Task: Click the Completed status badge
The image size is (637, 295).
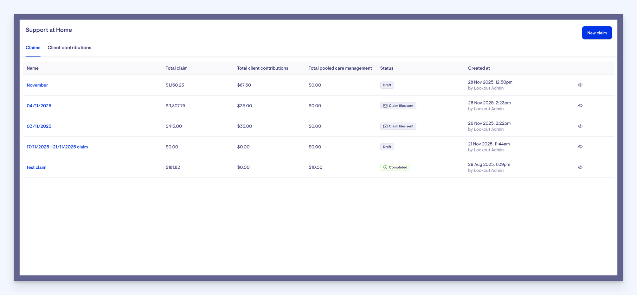Action: pos(395,167)
